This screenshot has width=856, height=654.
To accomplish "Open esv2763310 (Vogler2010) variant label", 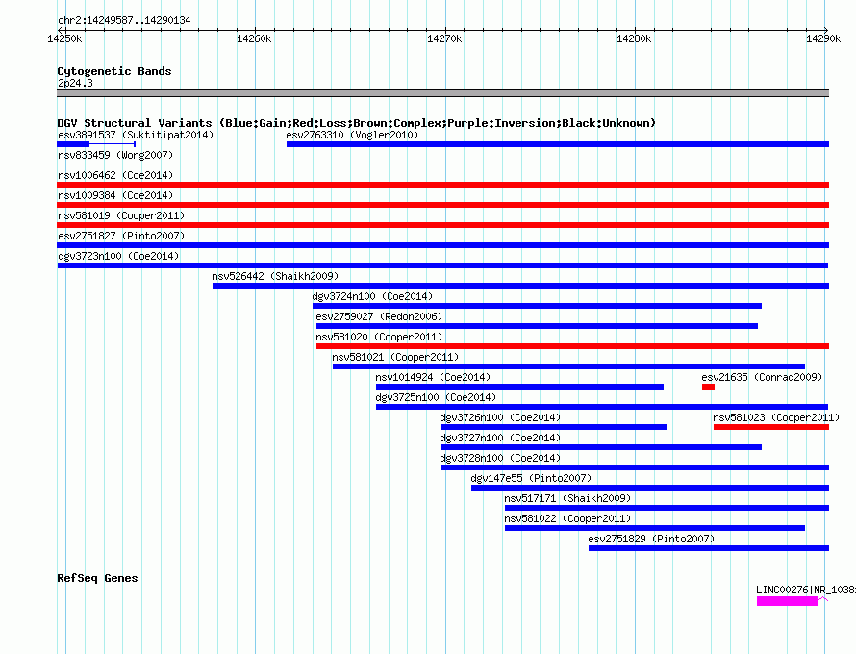I will point(352,135).
